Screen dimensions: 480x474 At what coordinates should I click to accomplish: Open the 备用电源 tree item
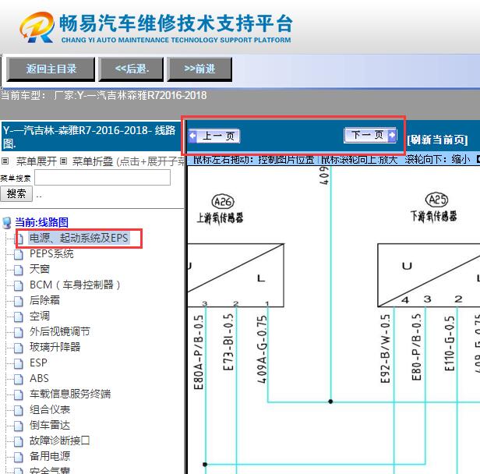pos(50,457)
